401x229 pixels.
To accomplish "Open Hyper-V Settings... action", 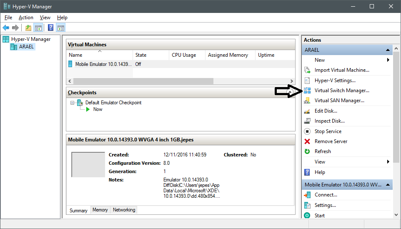I will click(x=335, y=81).
